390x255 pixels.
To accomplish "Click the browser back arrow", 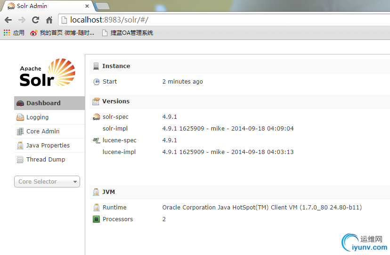I will coord(8,20).
